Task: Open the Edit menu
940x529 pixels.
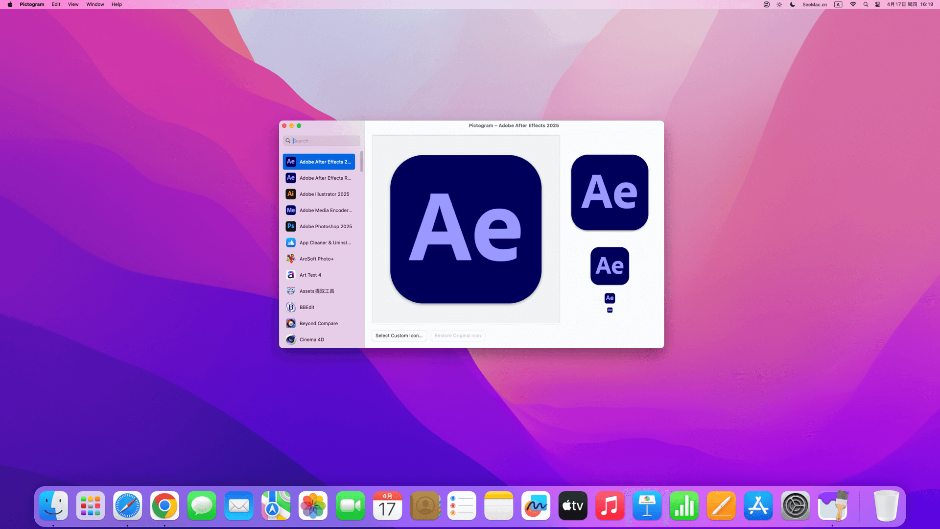Action: pyautogui.click(x=56, y=4)
